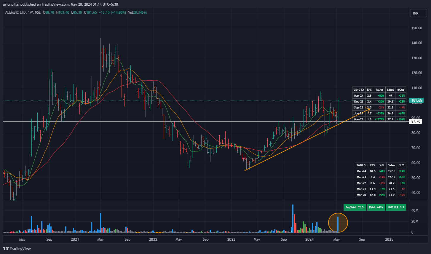Viewport: 431px width, 254px height.
Task: Click the close value C101.65 in legend
Action: (90, 12)
